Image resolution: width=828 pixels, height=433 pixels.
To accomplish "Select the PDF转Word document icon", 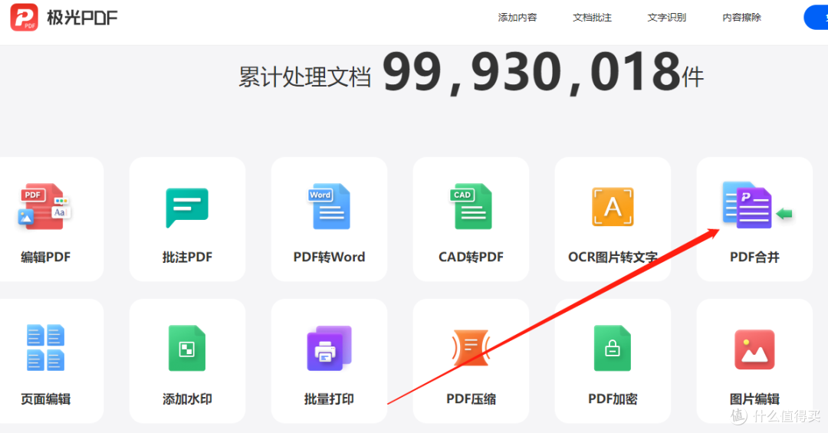I will (329, 206).
